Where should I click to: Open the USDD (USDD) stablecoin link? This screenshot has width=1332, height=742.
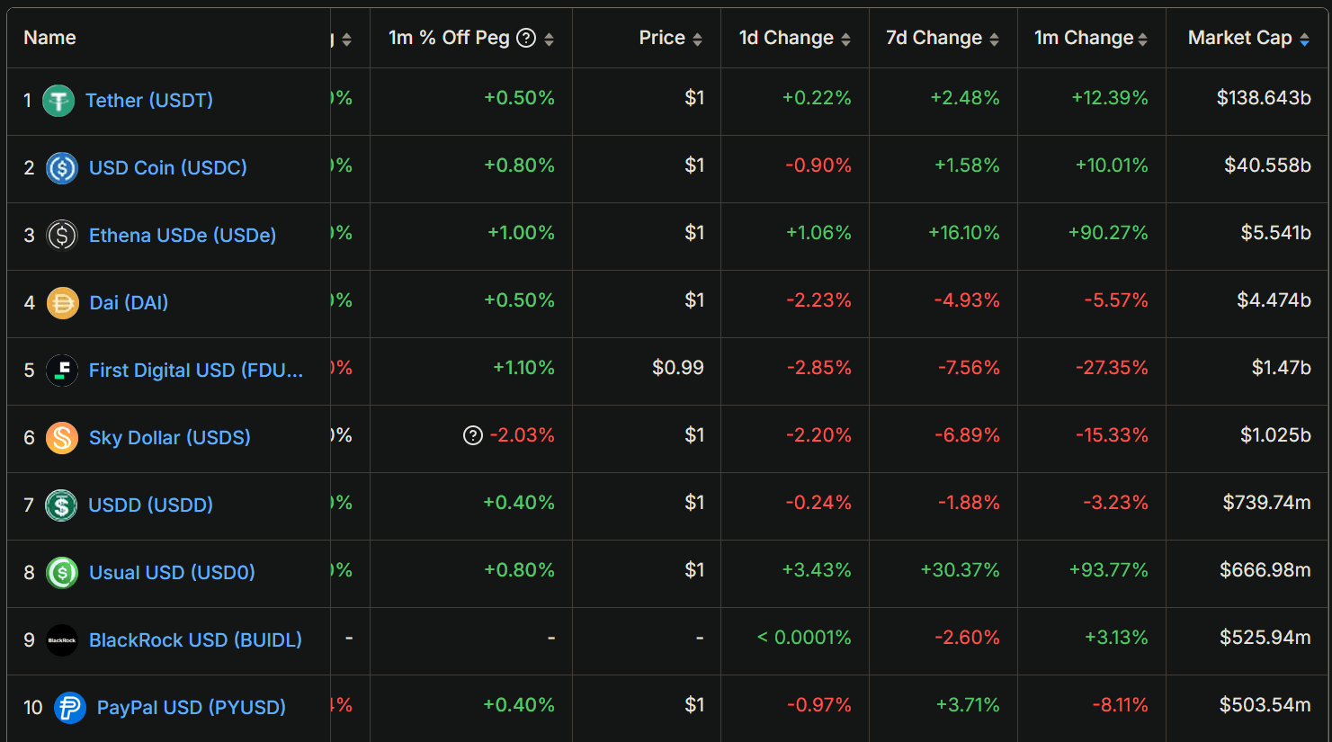click(150, 505)
